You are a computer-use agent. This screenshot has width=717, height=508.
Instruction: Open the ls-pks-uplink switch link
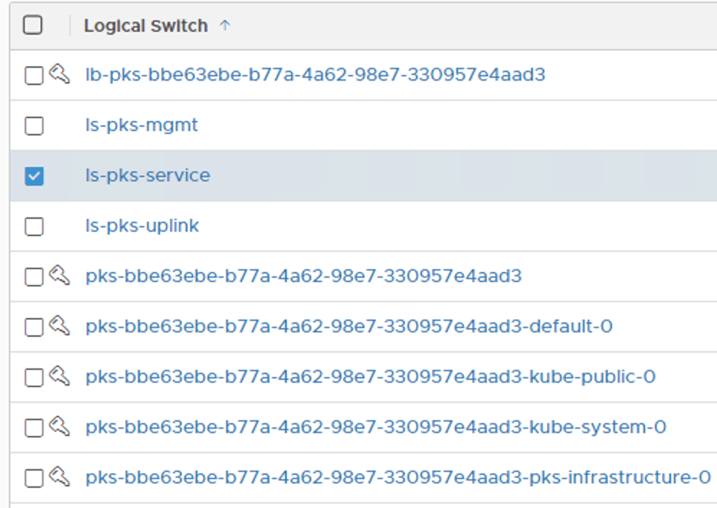(142, 226)
